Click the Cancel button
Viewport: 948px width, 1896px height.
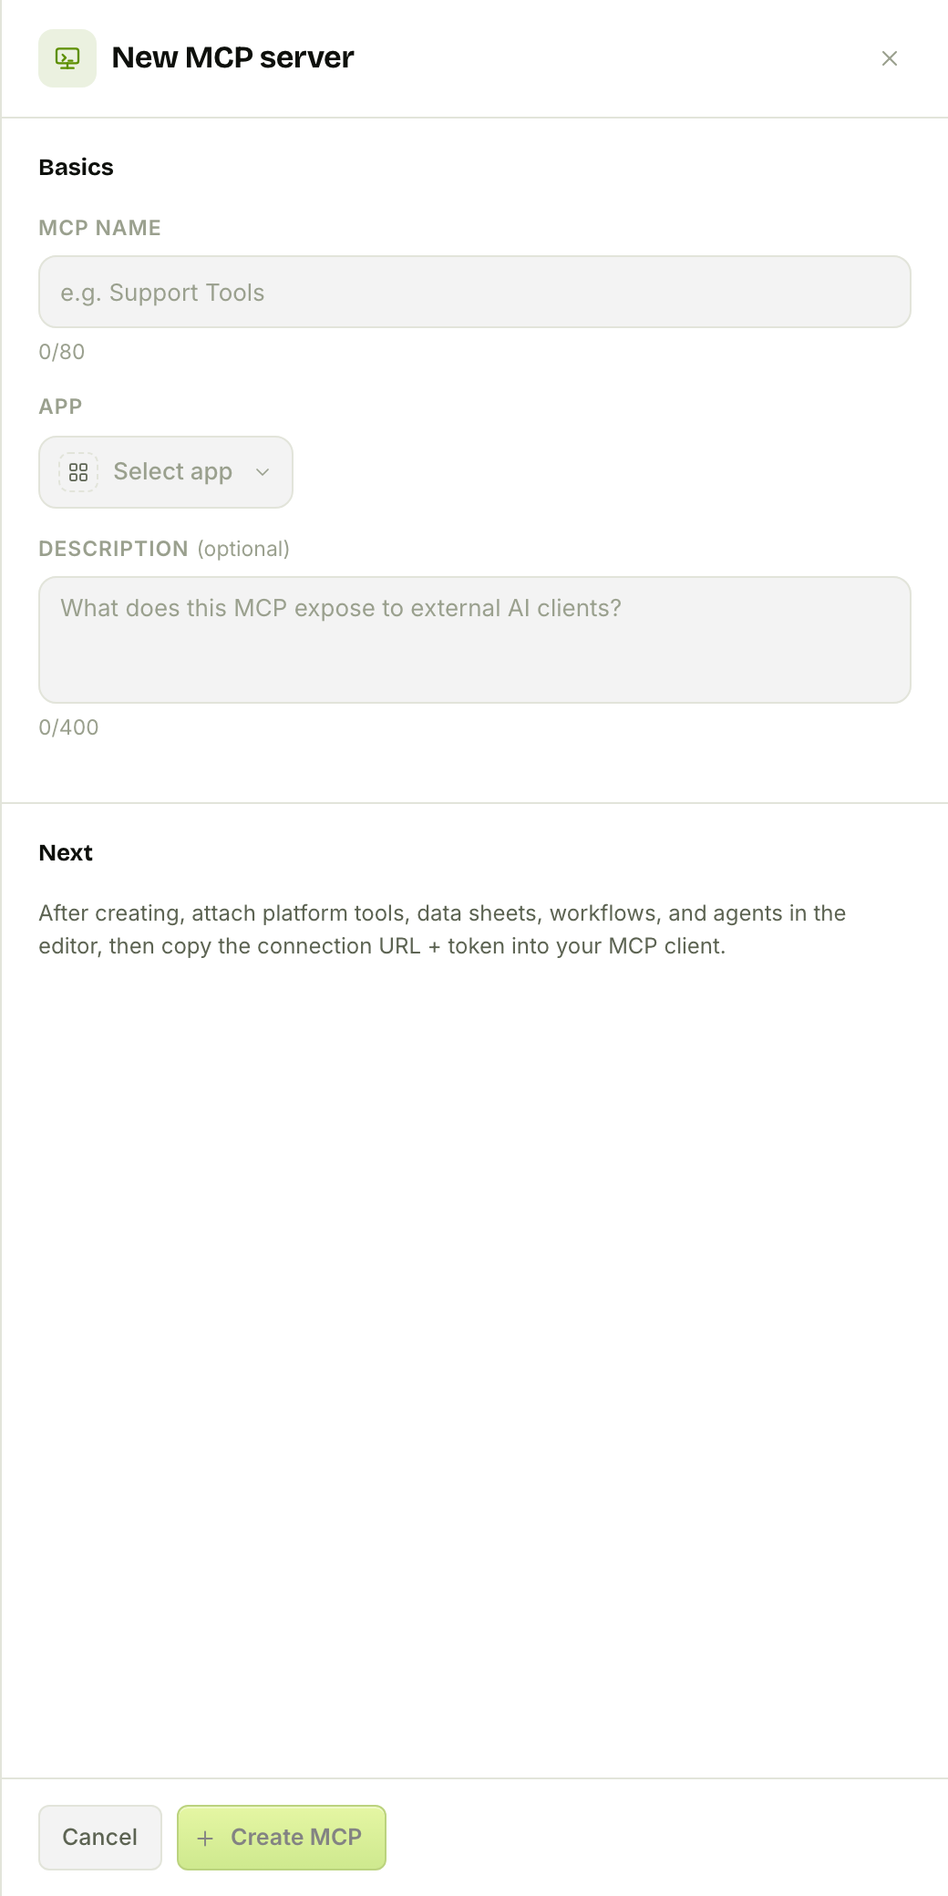(100, 1838)
